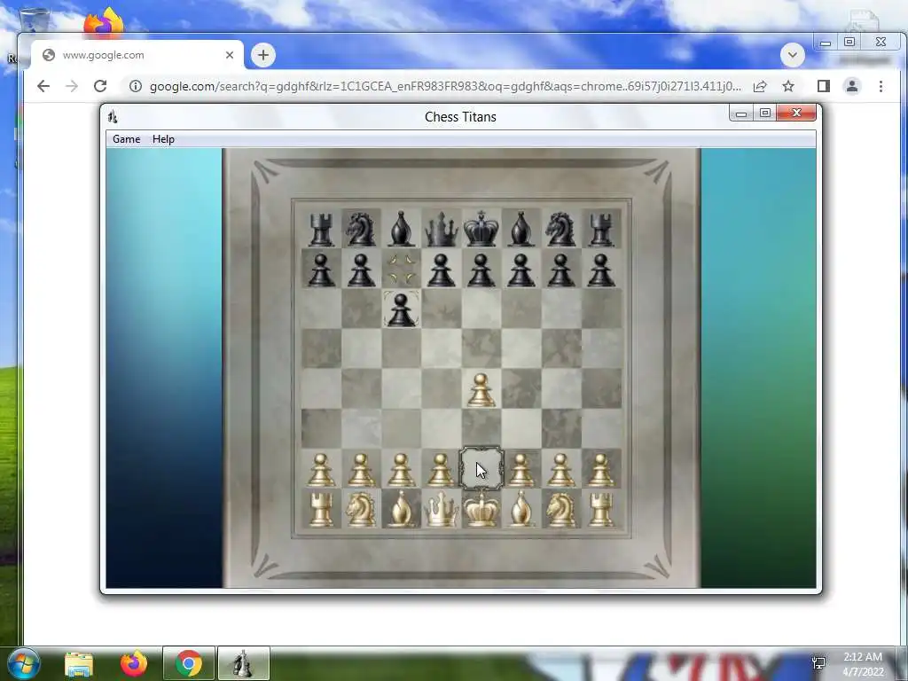Share this page icon in Chrome
The height and width of the screenshot is (681, 908).
point(760,86)
